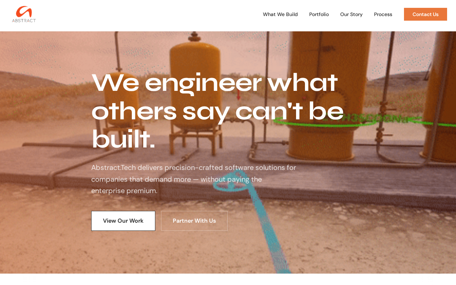Click the Abstract logo icon
This screenshot has width=456, height=285.
(x=24, y=14)
